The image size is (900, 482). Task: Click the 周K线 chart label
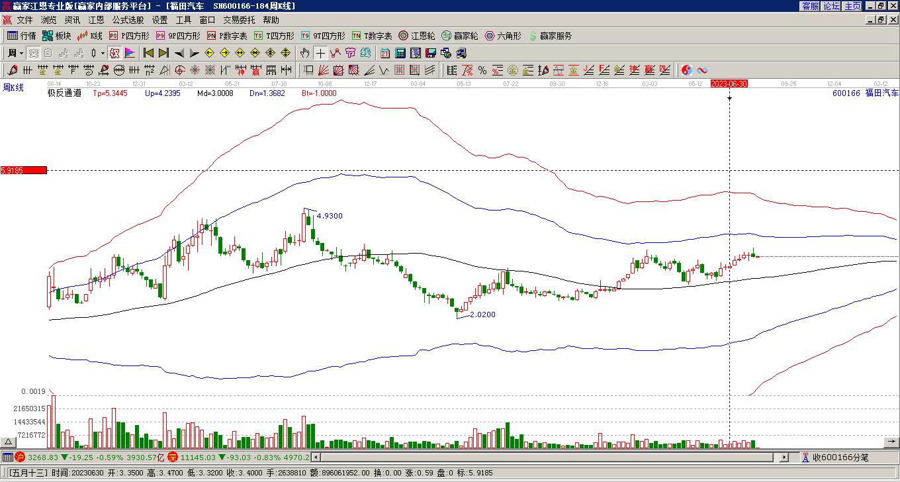coord(13,87)
